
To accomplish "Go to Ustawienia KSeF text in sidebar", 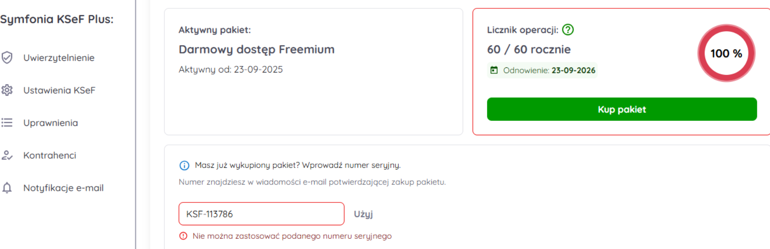I will (59, 90).
